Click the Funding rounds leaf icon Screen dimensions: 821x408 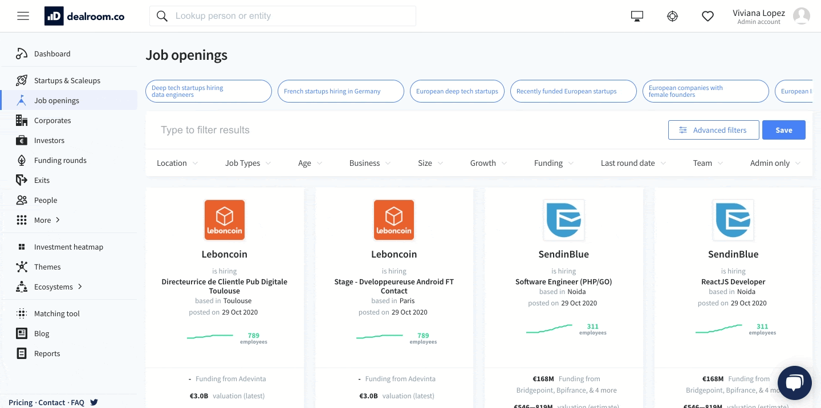(x=22, y=160)
